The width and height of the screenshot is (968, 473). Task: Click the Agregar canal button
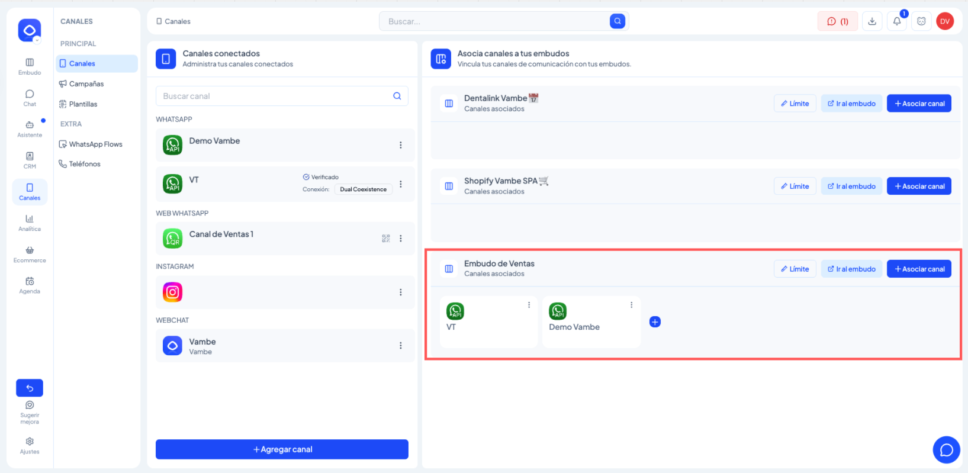[x=282, y=449]
